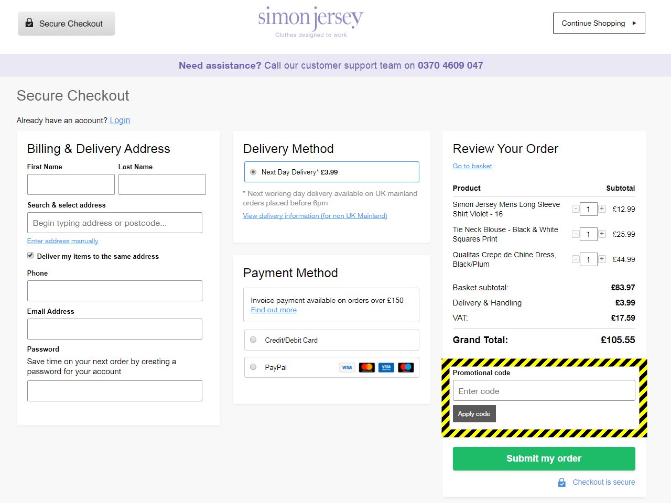Click the Review Your Order heading
The height and width of the screenshot is (503, 671).
(505, 149)
